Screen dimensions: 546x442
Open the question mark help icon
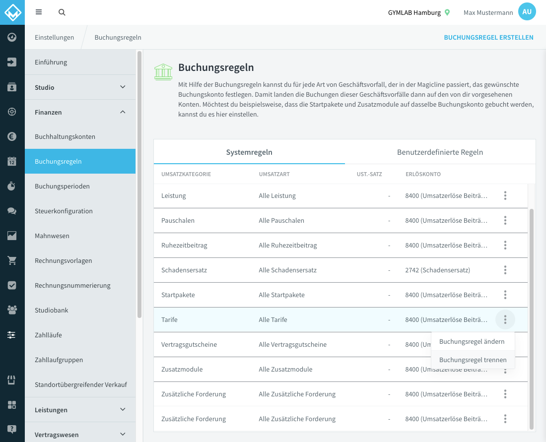tap(12, 430)
